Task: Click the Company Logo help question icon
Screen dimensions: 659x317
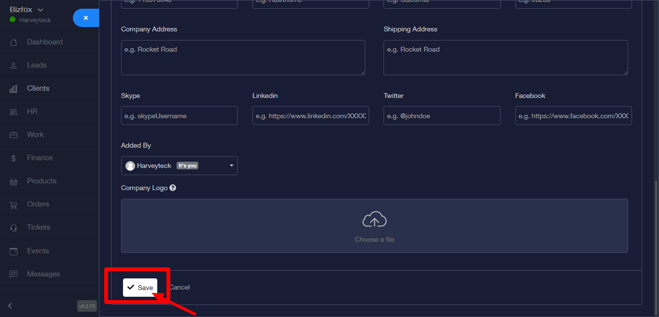Action: (173, 188)
